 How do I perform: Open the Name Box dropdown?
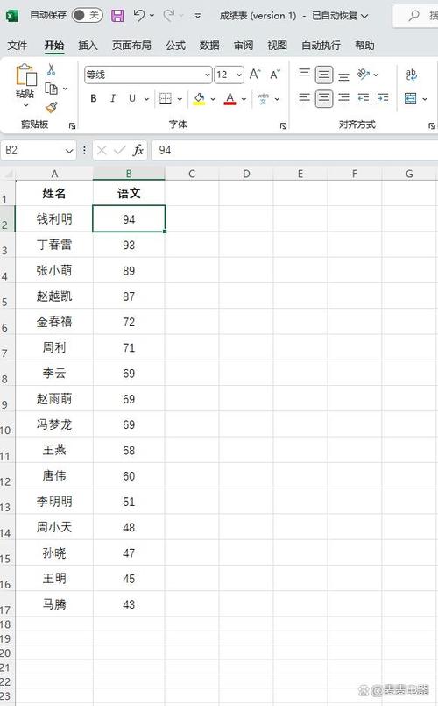(x=69, y=150)
